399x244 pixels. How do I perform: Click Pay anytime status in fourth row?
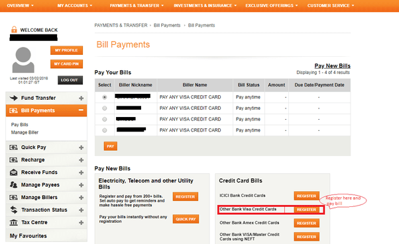pos(248,130)
